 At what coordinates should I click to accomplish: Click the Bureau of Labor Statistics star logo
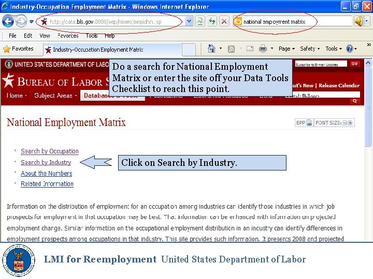(8, 80)
